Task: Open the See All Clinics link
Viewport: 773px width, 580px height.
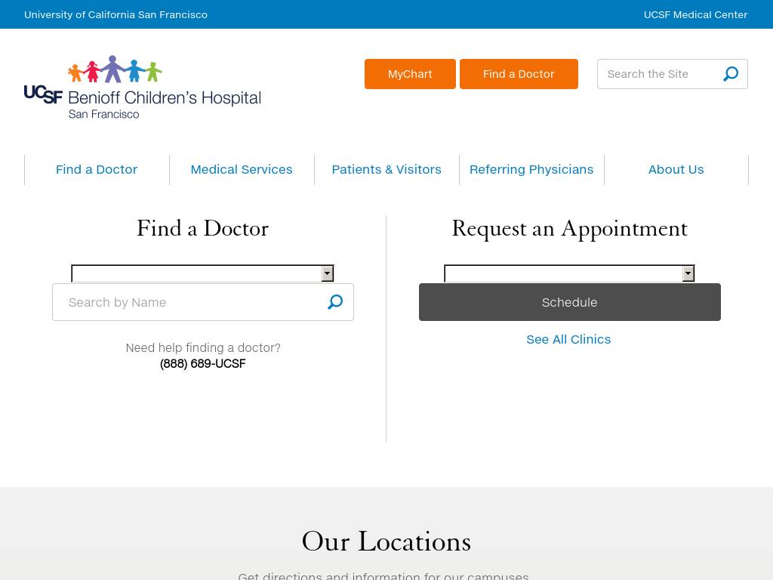Action: pos(568,339)
